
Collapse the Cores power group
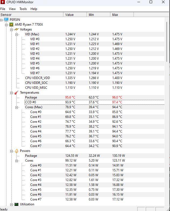16,161
